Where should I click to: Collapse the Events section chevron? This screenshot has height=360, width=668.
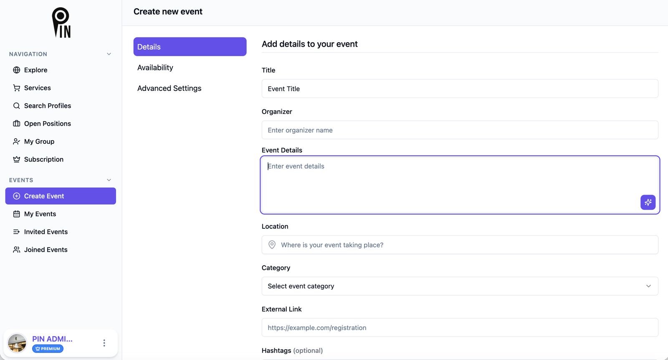109,180
